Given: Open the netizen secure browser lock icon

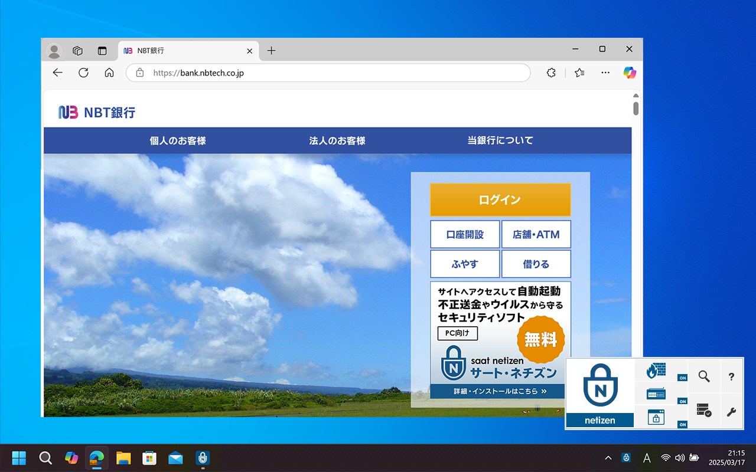Looking at the screenshot, I should (x=656, y=417).
